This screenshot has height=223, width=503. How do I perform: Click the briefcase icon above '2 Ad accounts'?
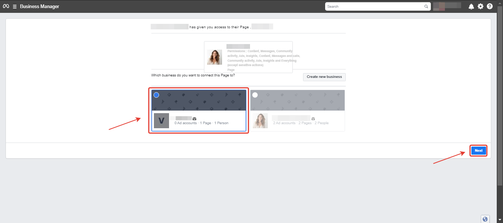[x=313, y=118]
